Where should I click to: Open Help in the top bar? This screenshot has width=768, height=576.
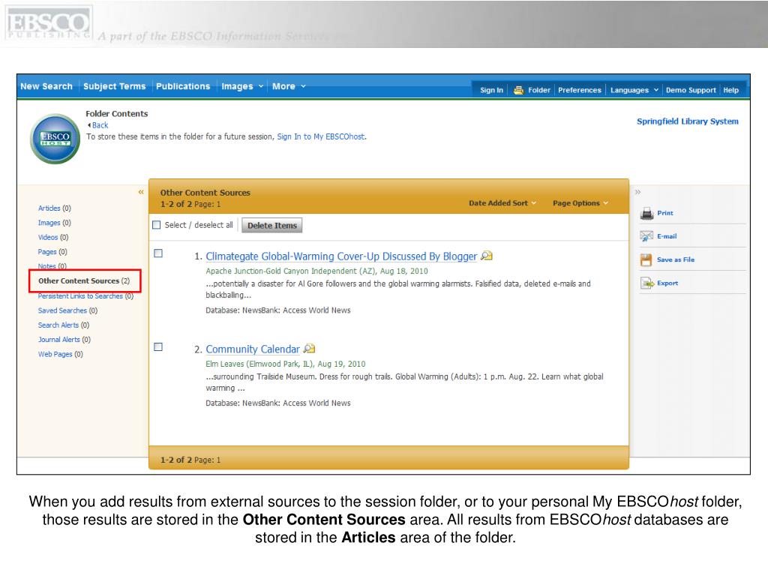[730, 90]
